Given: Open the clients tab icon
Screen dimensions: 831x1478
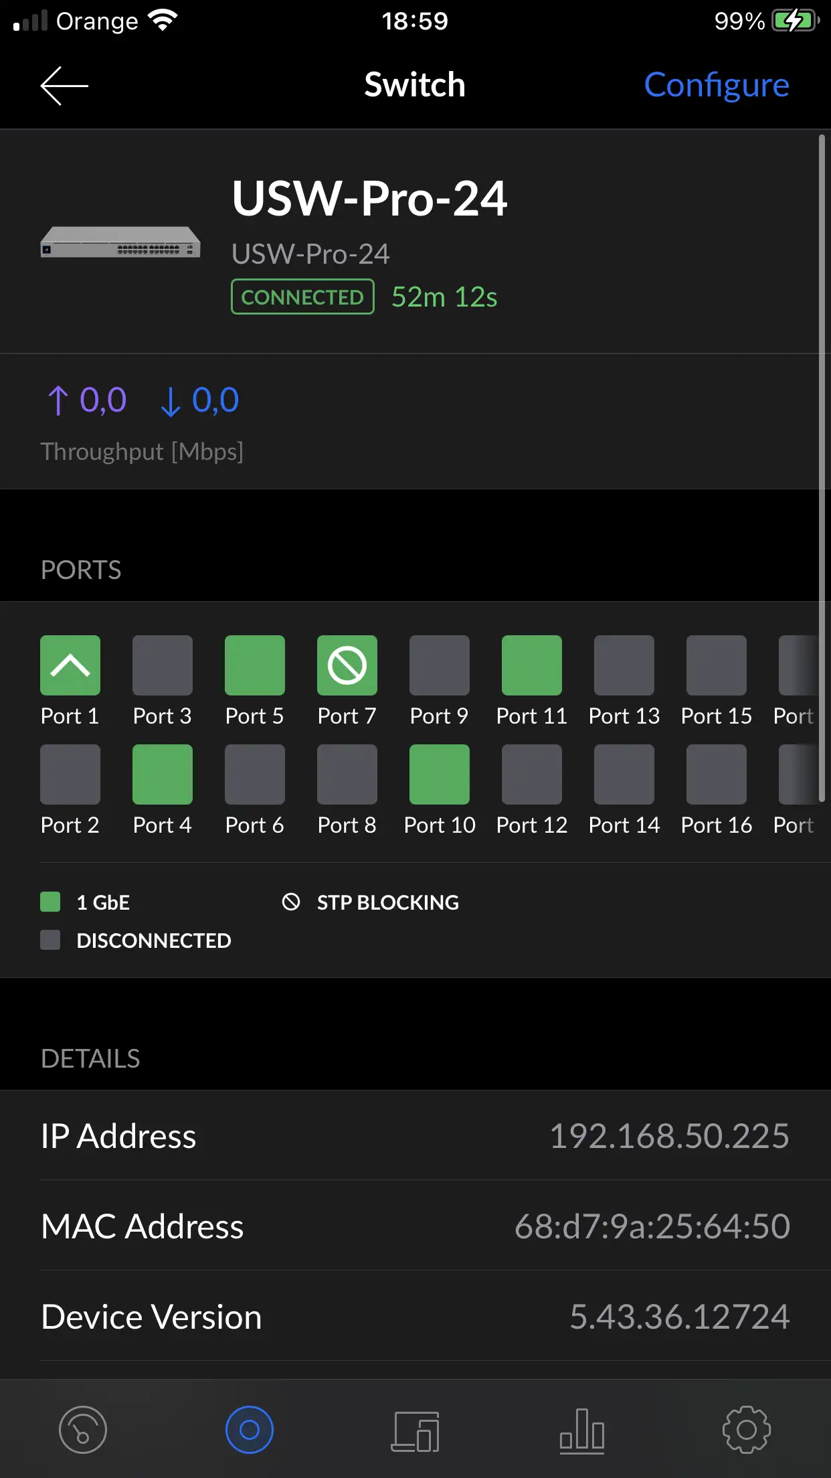Looking at the screenshot, I should click(x=415, y=1431).
